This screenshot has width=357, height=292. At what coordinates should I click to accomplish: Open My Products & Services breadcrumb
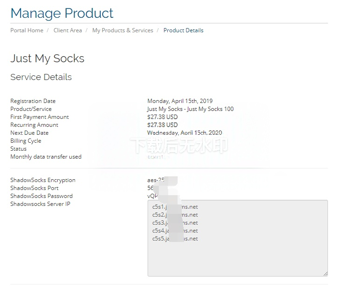point(123,30)
